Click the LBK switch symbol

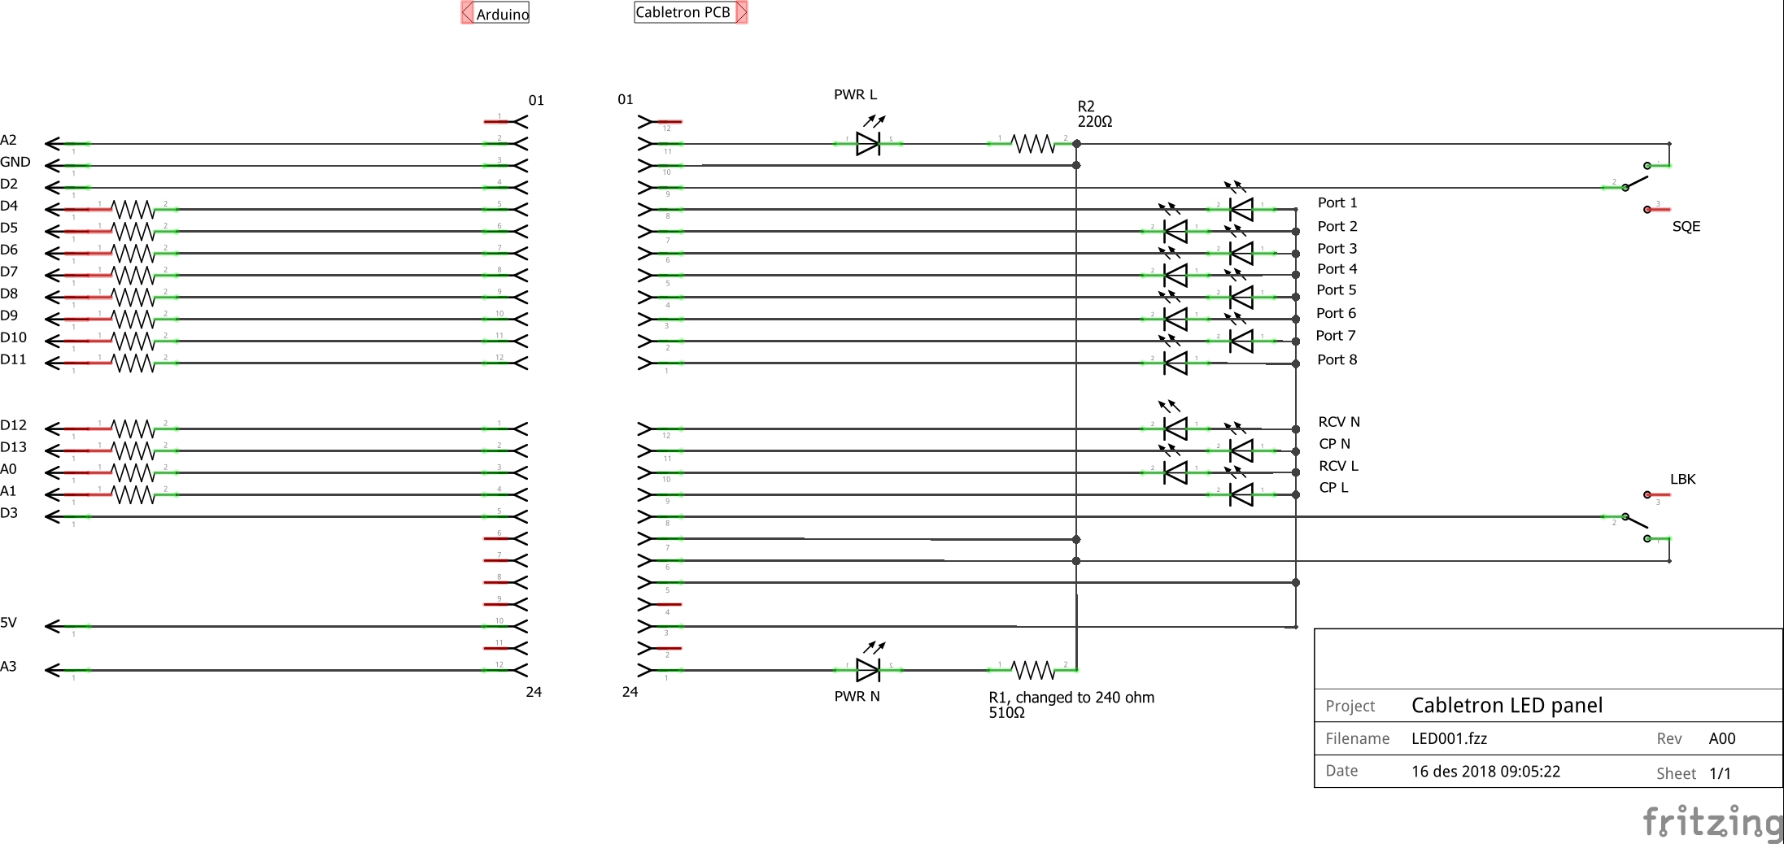coord(1637,517)
